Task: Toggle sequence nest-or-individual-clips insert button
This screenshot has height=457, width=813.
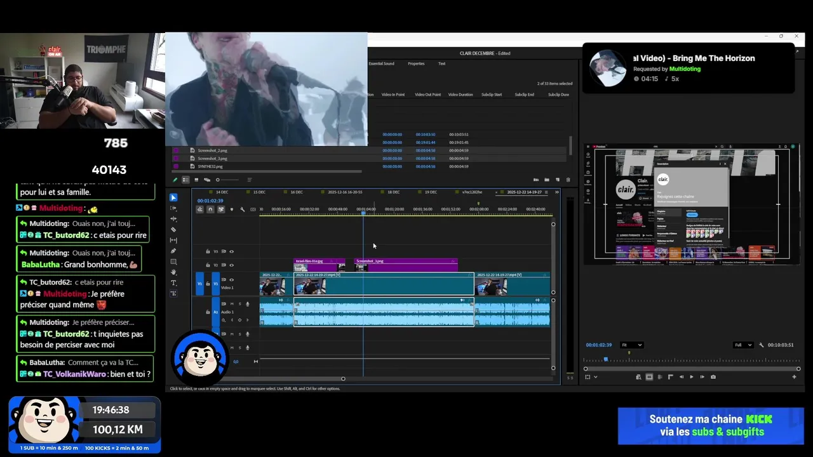Action: tap(199, 209)
